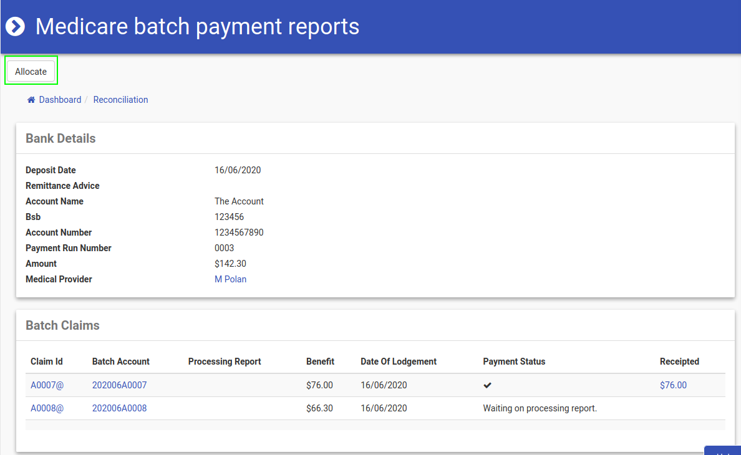This screenshot has width=741, height=455.
Task: View batch account 202006A0007
Action: [119, 385]
